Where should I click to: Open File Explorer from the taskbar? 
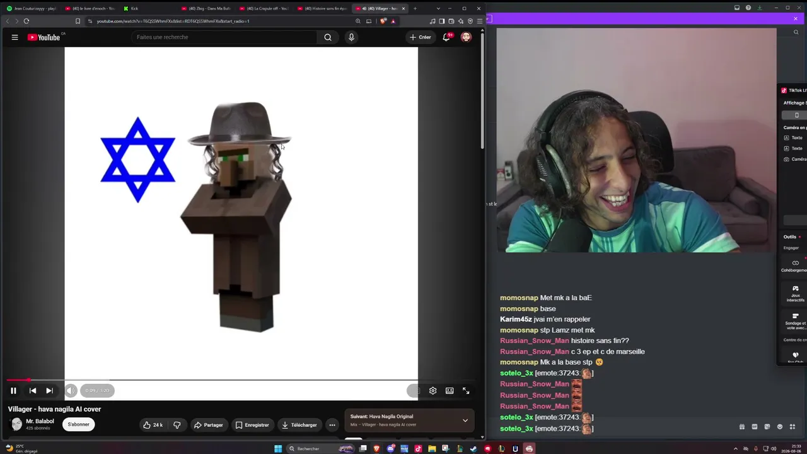[432, 449]
